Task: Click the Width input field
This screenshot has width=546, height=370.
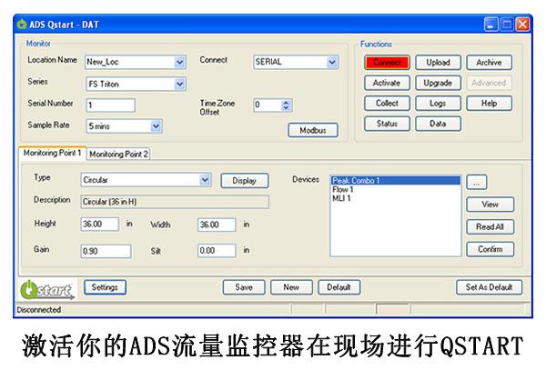Action: click(217, 225)
